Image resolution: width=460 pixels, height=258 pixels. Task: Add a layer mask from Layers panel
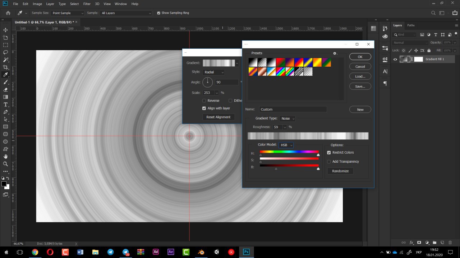tap(419, 243)
